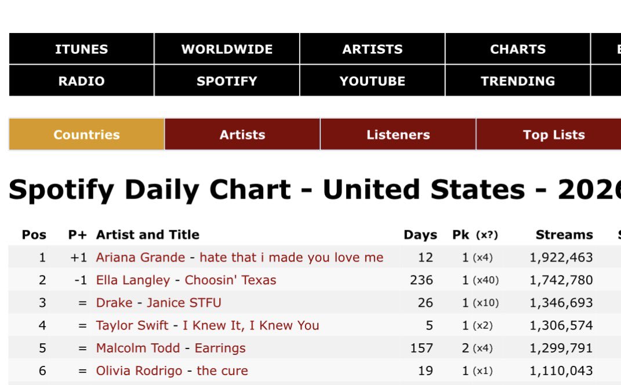Image resolution: width=621 pixels, height=385 pixels.
Task: Open Malcolm Todd's Earrings song link
Action: 220,348
